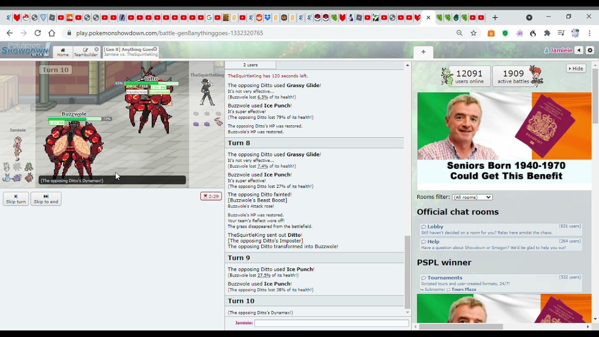This screenshot has width=599, height=337.
Task: Click the purple robot extension icon
Action: tap(519, 33)
